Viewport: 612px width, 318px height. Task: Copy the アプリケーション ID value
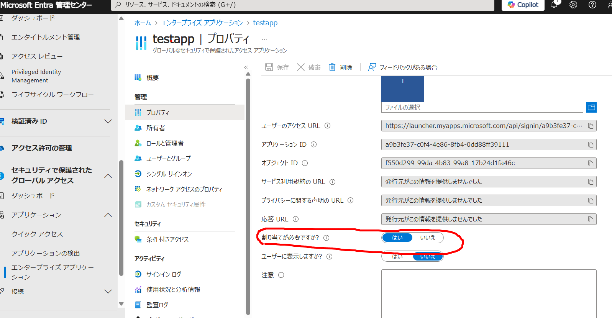coord(591,145)
